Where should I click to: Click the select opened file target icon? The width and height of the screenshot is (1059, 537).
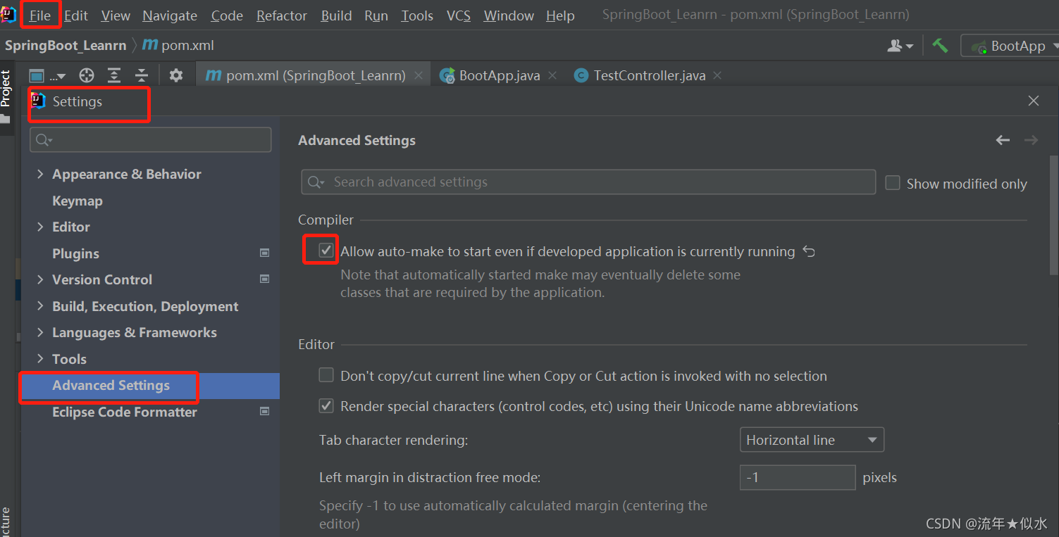point(86,75)
